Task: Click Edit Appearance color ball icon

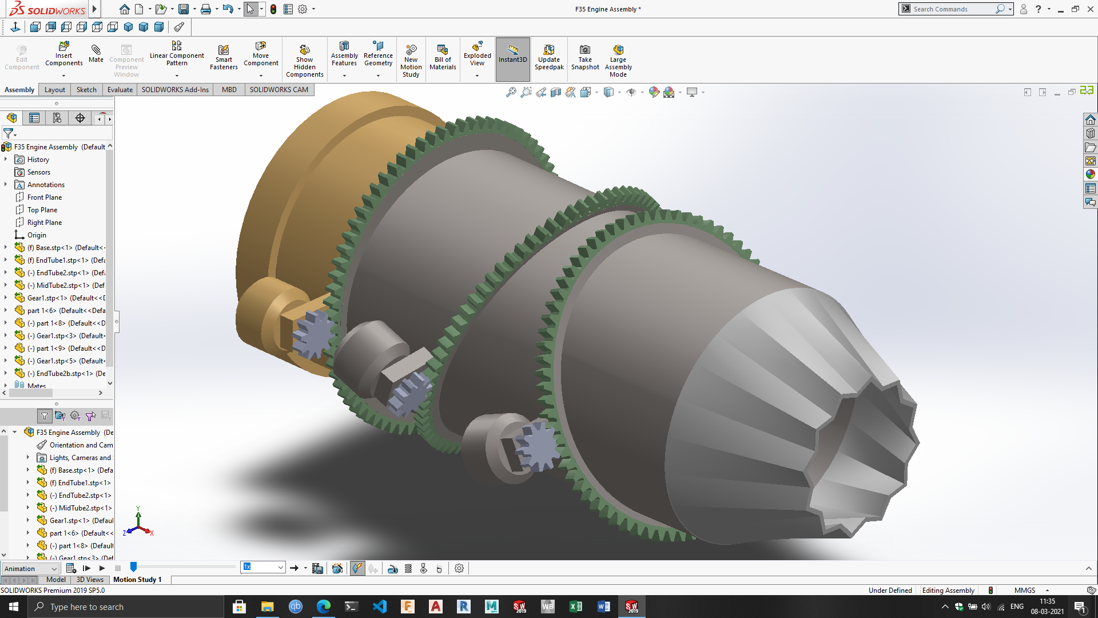Action: click(x=654, y=92)
